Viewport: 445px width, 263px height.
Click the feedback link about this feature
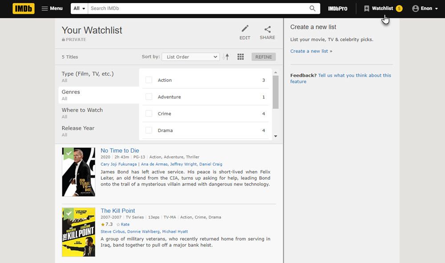pyautogui.click(x=340, y=78)
